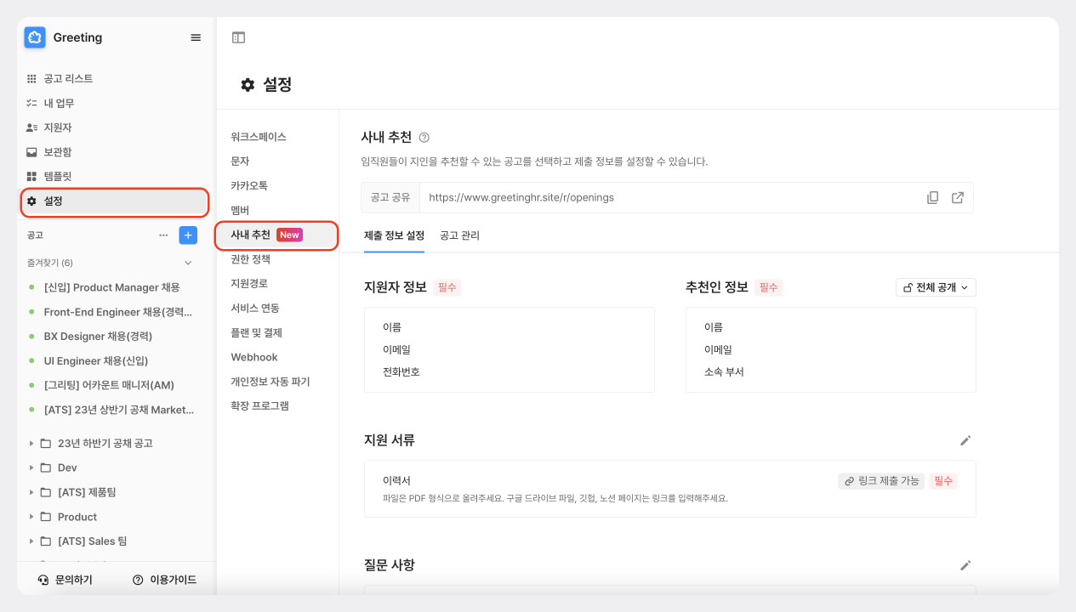Click the share URL field
Image resolution: width=1076 pixels, height=612 pixels.
tap(663, 197)
